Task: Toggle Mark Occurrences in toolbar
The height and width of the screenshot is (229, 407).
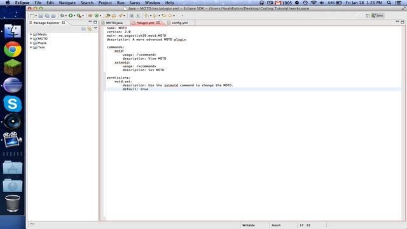Action: tap(132, 16)
